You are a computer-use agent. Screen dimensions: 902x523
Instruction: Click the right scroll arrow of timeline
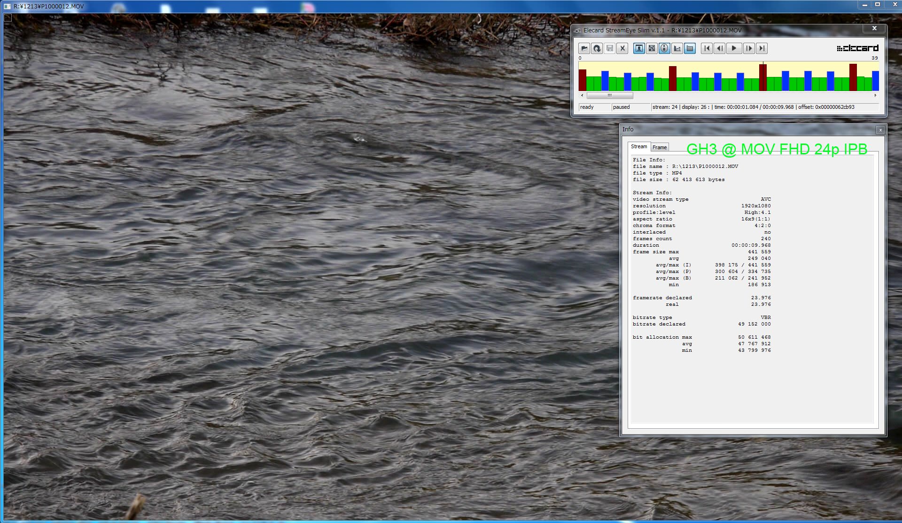875,96
